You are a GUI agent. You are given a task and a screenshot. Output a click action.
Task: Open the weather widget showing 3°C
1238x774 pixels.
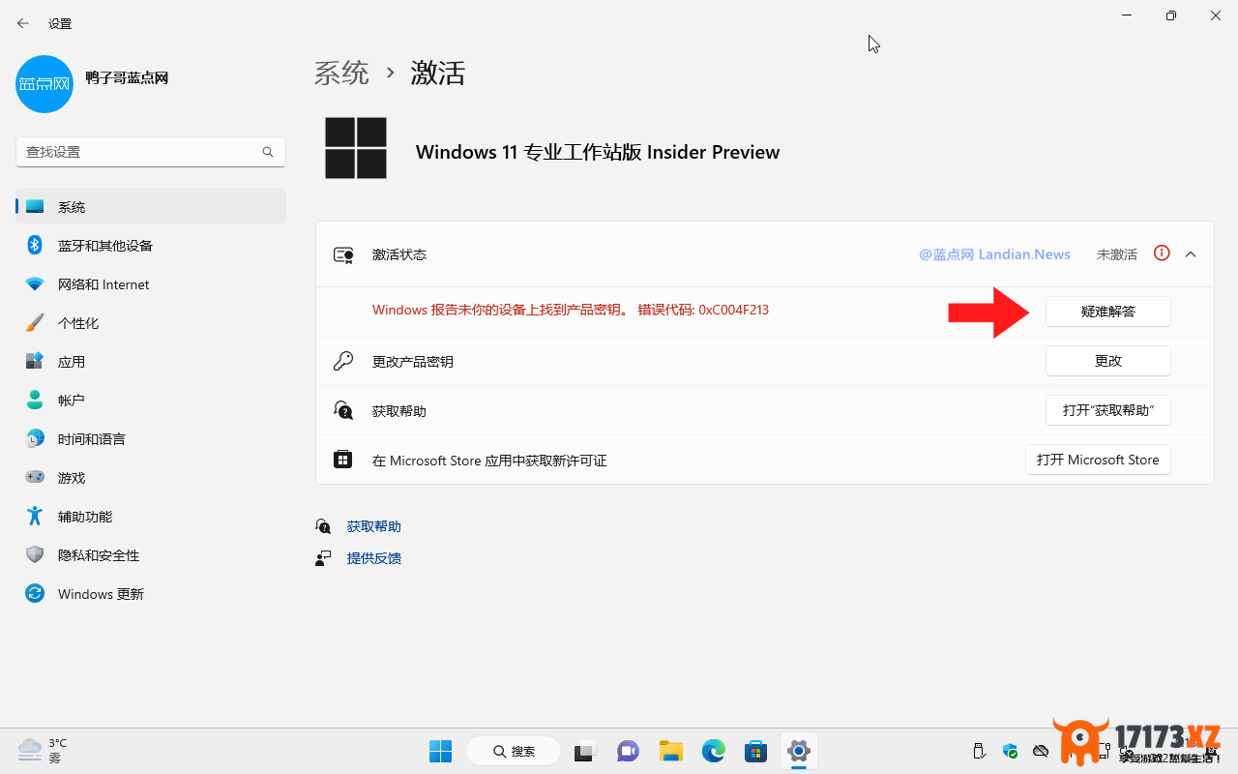coord(44,751)
